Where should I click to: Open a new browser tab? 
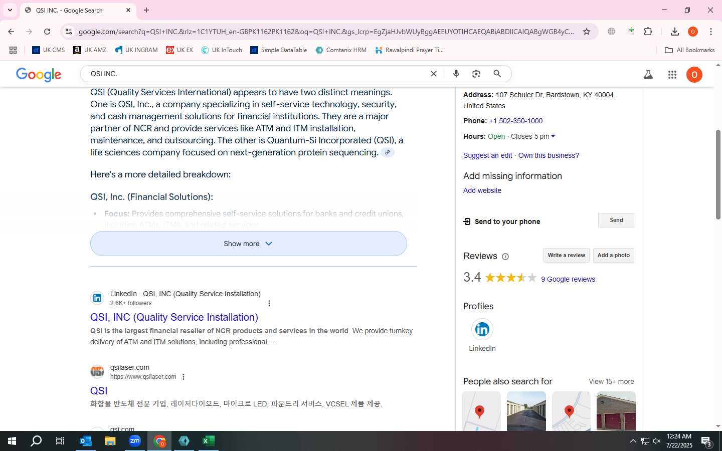146,10
